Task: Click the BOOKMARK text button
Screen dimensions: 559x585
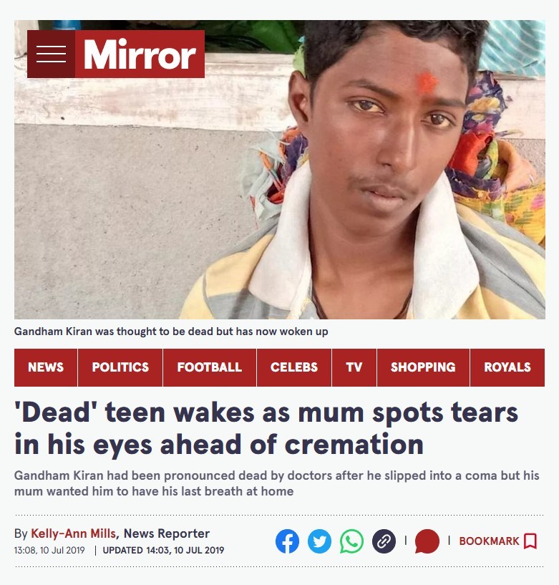Action: coord(490,541)
